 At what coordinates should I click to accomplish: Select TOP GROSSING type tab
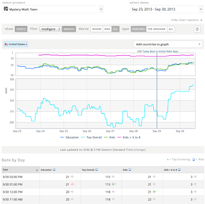[157, 29]
